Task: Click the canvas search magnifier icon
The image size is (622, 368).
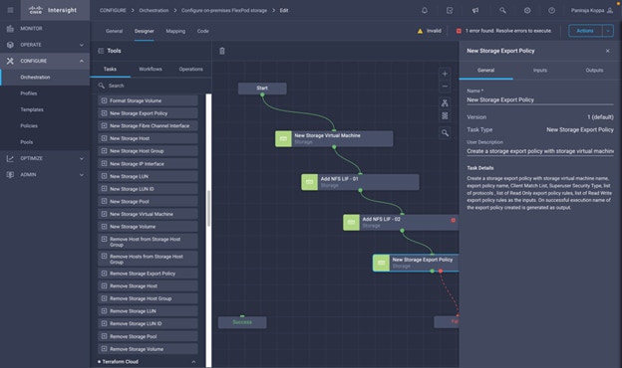Action: coord(445,133)
